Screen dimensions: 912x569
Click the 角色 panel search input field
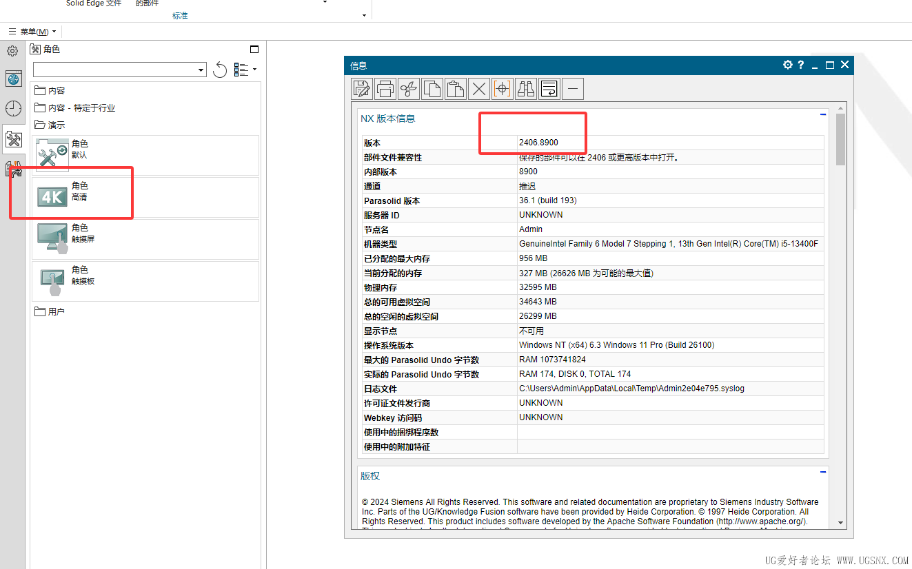[115, 70]
